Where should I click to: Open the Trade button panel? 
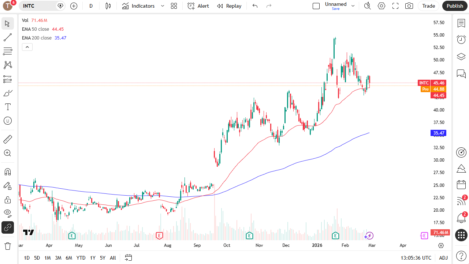(428, 6)
